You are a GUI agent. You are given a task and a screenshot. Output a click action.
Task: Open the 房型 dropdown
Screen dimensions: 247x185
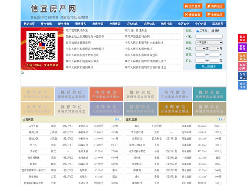(x=209, y=42)
